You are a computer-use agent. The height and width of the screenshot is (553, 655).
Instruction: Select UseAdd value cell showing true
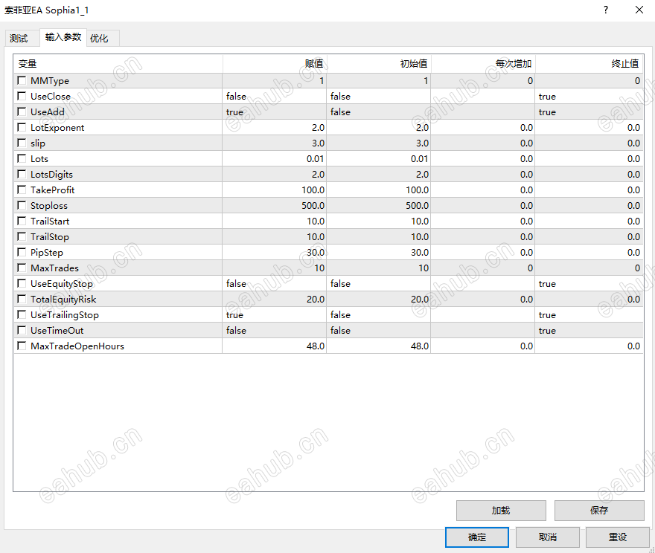click(274, 111)
